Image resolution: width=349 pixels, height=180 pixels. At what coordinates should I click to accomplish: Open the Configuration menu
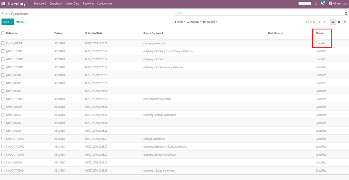(x=104, y=4)
